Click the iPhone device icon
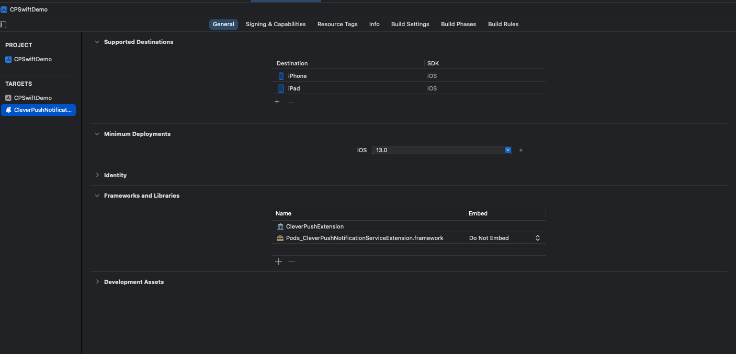 click(281, 76)
